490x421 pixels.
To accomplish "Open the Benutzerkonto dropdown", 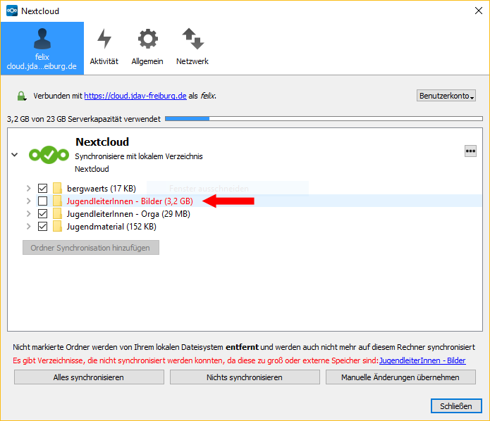I will coord(446,96).
